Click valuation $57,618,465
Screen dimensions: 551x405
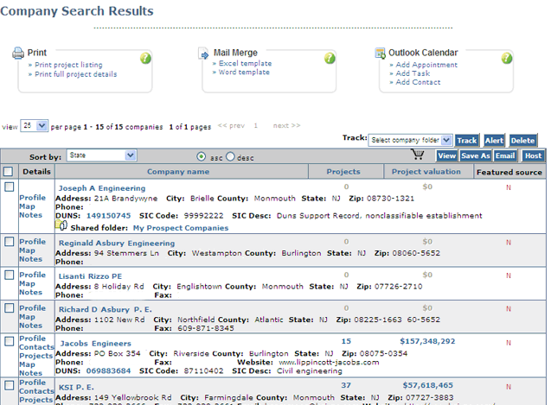click(427, 385)
